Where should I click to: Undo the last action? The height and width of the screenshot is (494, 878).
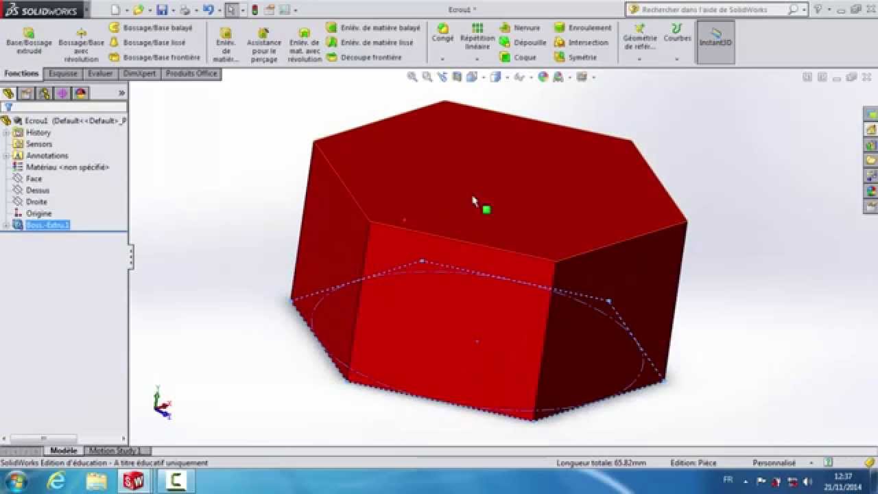pos(208,10)
